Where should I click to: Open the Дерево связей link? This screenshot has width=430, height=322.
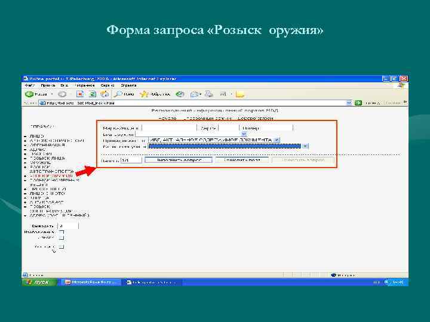[255, 119]
